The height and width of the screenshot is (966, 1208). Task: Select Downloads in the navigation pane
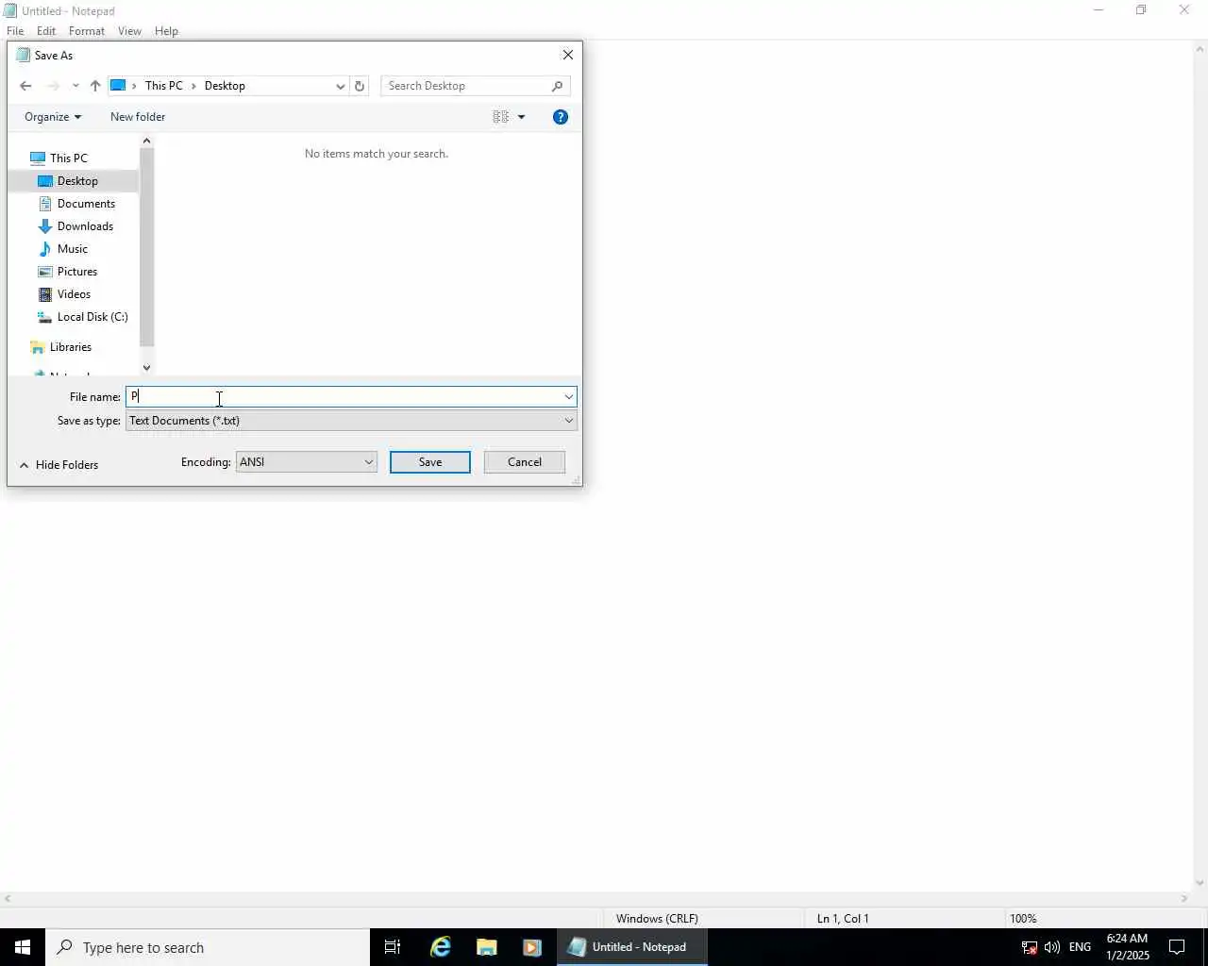[85, 226]
